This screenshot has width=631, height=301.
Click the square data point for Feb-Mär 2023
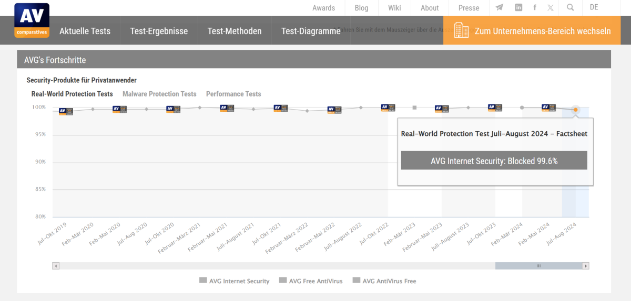pos(414,107)
